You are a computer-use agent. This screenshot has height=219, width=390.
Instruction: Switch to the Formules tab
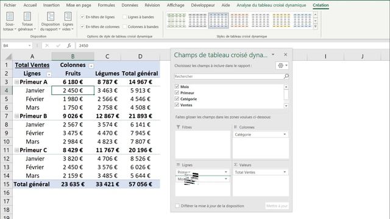106,5
